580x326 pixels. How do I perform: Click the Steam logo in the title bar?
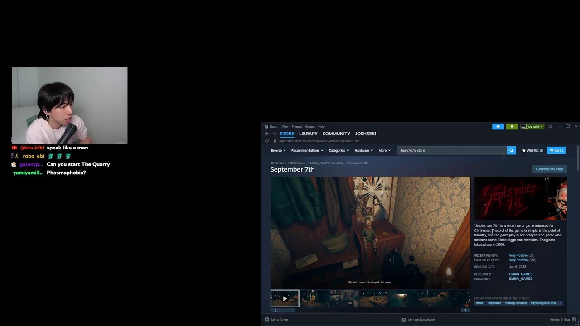pyautogui.click(x=266, y=126)
